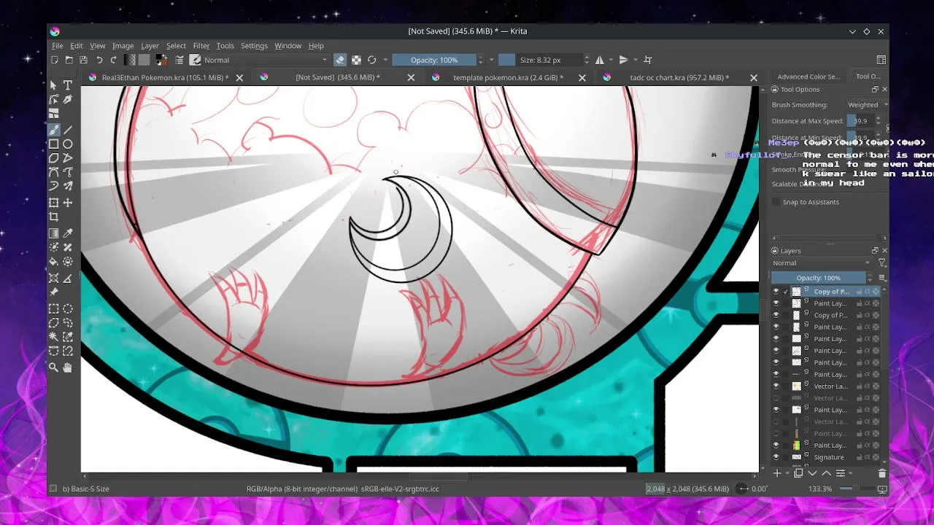Select the Pan hand tool
Image resolution: width=934 pixels, height=525 pixels.
pyautogui.click(x=68, y=368)
